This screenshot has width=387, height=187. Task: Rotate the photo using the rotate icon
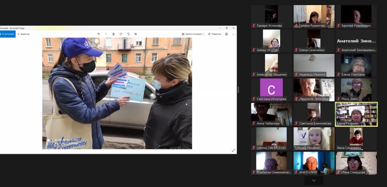pyautogui.click(x=128, y=34)
